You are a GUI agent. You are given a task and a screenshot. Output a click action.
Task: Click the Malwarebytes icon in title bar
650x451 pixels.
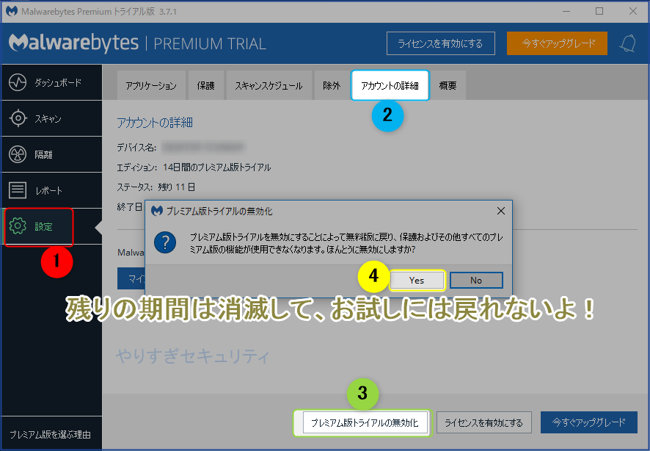tap(12, 11)
